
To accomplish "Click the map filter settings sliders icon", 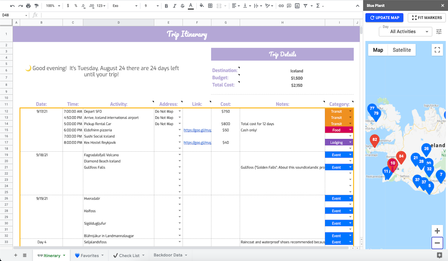I will pos(439,32).
